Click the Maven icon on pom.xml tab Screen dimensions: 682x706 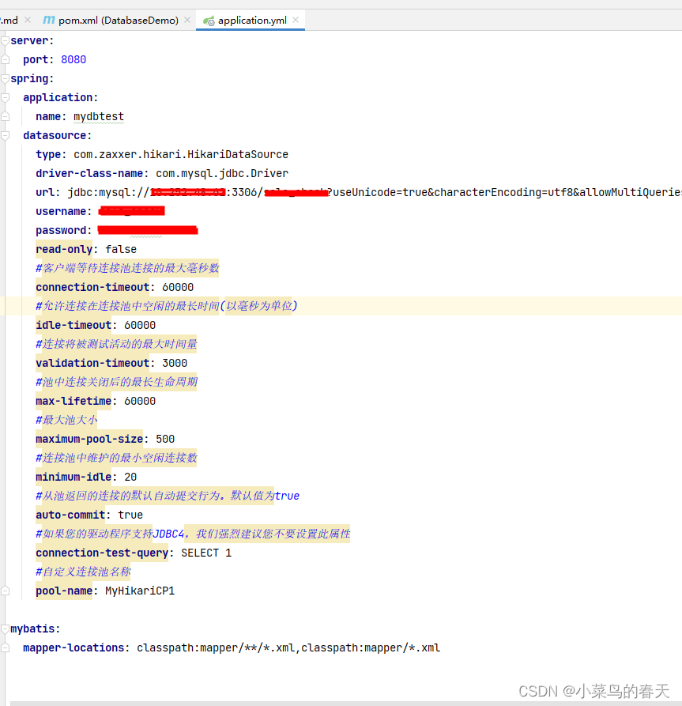tap(49, 20)
